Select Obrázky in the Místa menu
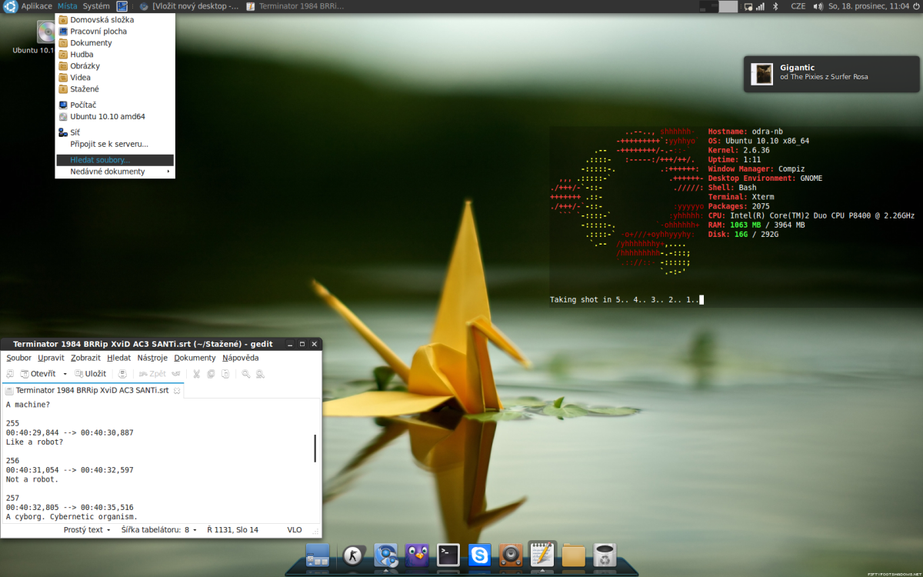923x577 pixels. (115, 66)
